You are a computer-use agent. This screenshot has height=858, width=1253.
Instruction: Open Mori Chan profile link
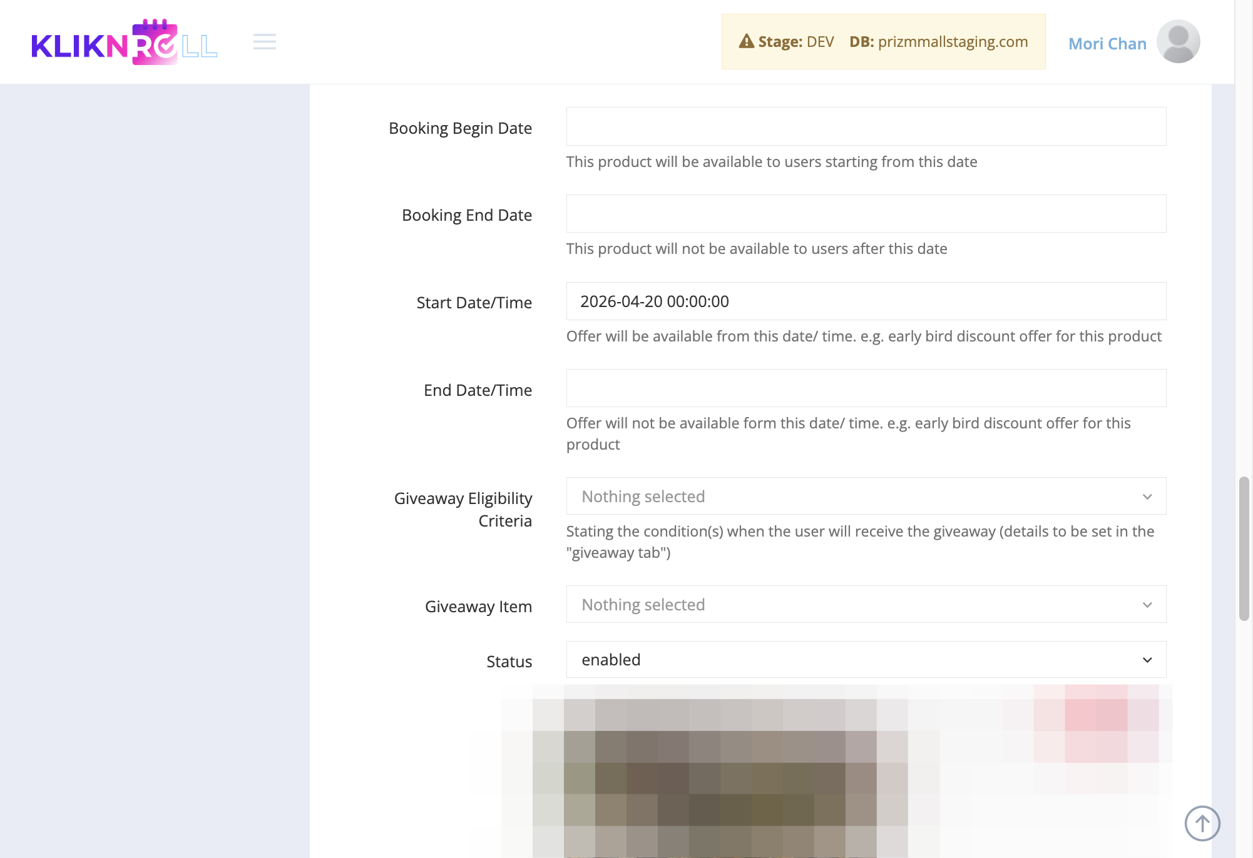tap(1107, 43)
